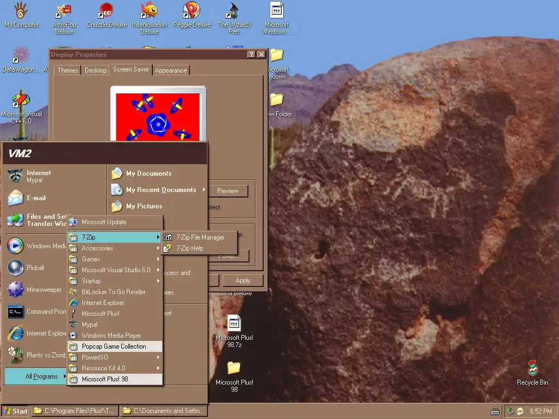Launch Minesweeper from Start menu
Viewport: 559px width, 419px height.
37,290
